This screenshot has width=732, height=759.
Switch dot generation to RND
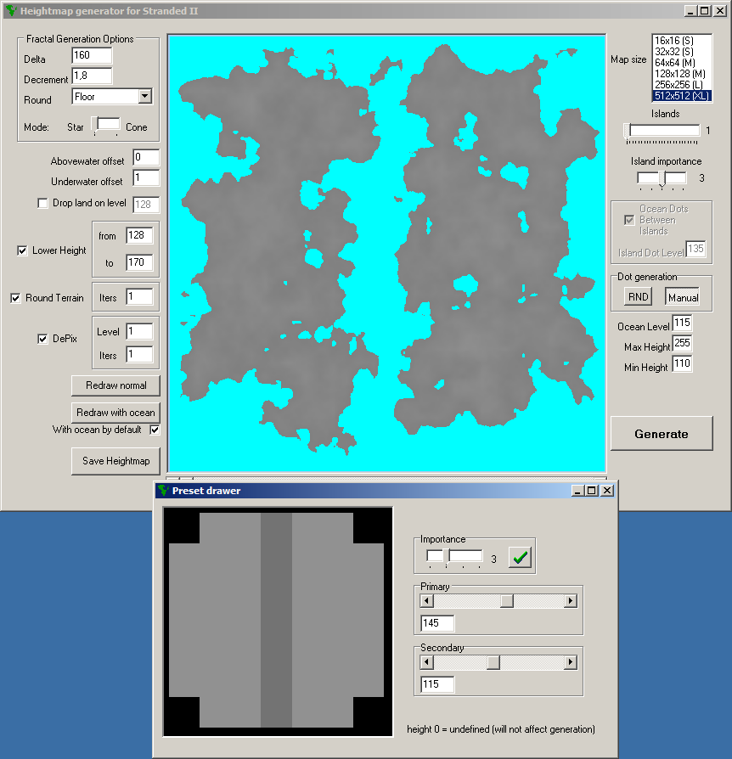pos(638,297)
